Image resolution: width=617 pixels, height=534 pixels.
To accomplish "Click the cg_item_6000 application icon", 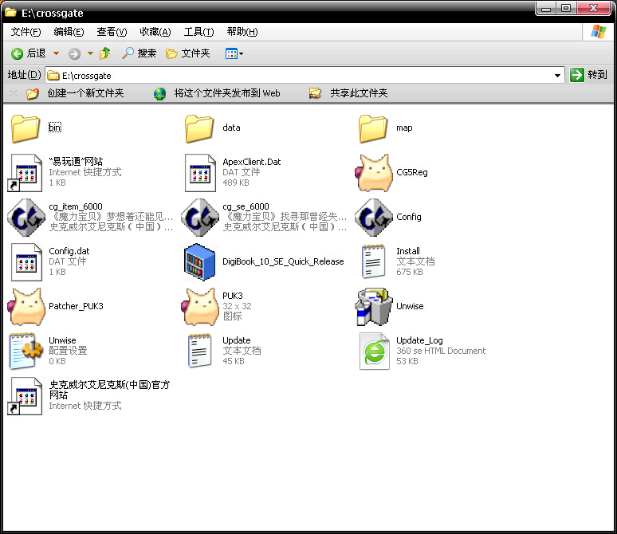I will coord(26,218).
